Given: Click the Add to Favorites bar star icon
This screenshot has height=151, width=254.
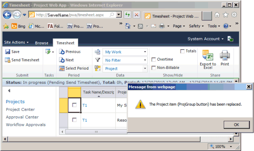Looking at the screenshot, I should 6,26.
